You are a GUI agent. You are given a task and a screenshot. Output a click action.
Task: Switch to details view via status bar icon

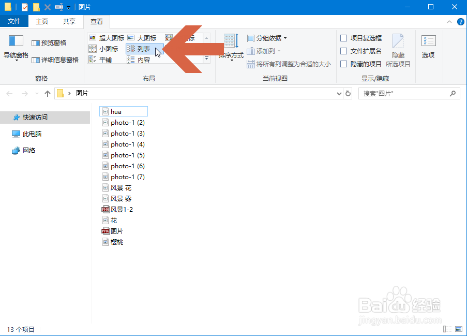tap(447, 329)
